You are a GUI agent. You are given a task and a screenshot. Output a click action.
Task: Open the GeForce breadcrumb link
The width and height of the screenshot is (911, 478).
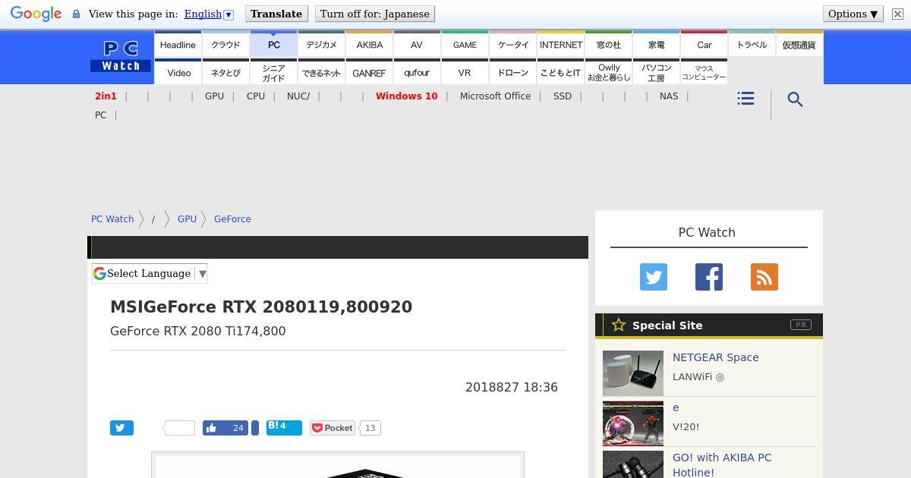(x=232, y=219)
